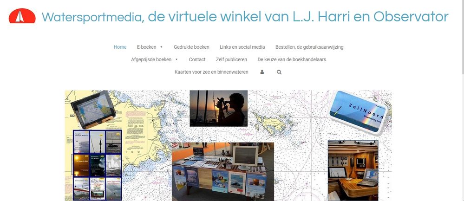Click the red sailboat logo icon
This screenshot has width=464, height=201.
coord(22,16)
